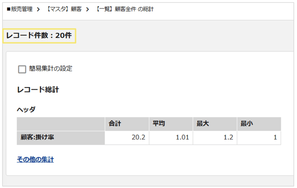Click the chevron after 販売管理
Image resolution: width=297 pixels, height=188 pixels.
click(39, 9)
